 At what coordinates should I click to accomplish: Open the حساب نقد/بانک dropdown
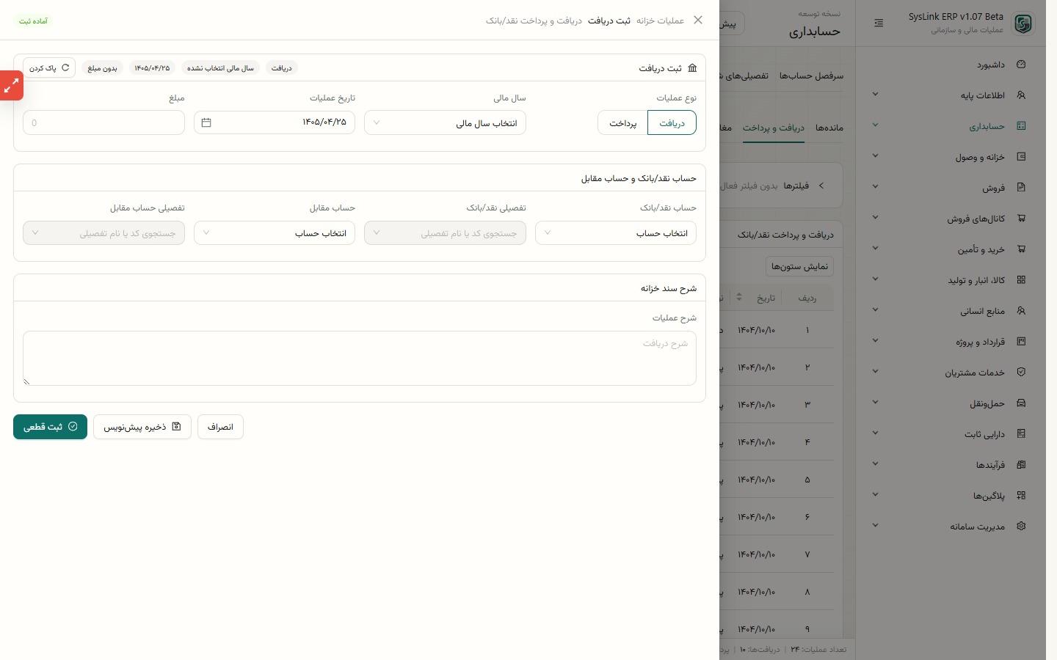coord(616,233)
